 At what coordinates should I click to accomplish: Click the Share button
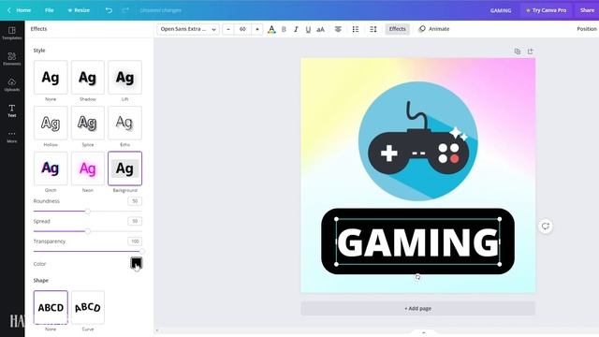click(x=587, y=10)
